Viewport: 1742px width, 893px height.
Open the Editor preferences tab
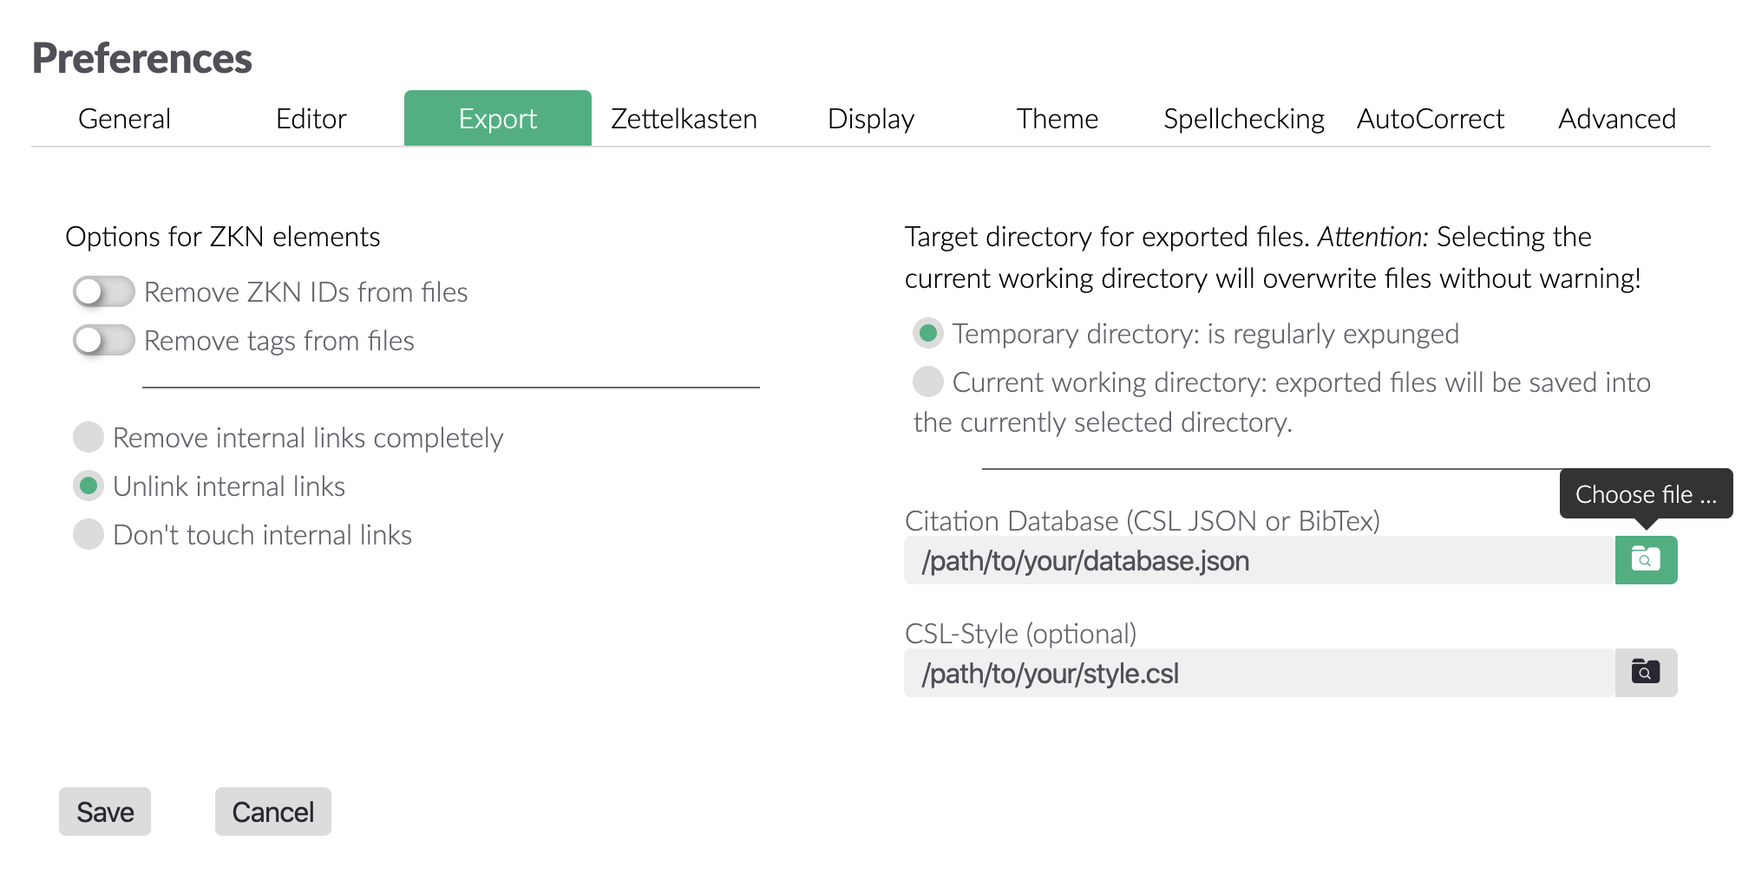310,119
